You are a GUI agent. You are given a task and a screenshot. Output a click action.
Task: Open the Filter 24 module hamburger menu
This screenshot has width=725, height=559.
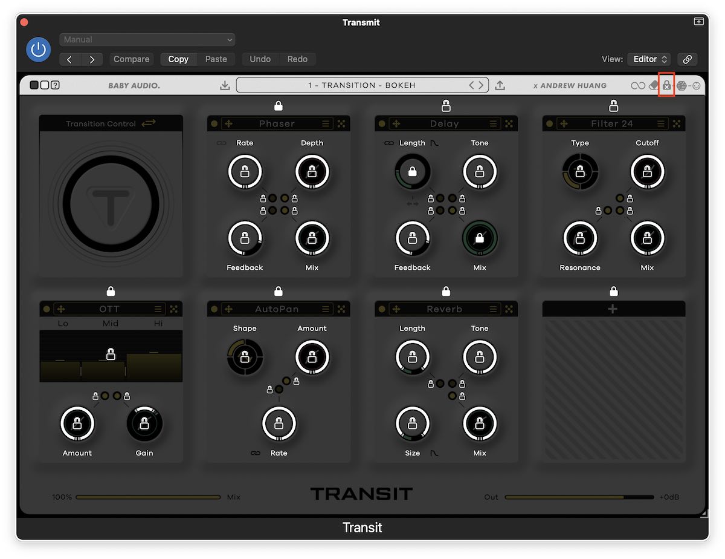[x=662, y=123]
